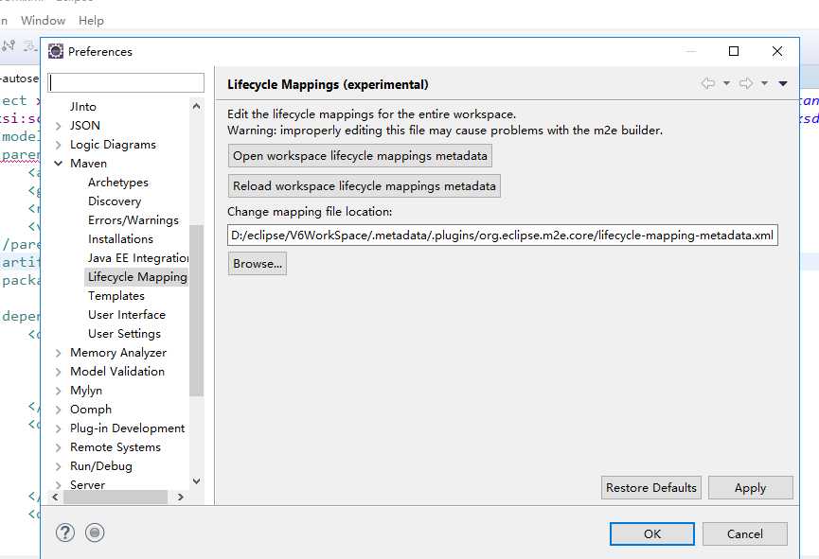This screenshot has width=819, height=559.
Task: Select Server preferences item
Action: tap(87, 485)
